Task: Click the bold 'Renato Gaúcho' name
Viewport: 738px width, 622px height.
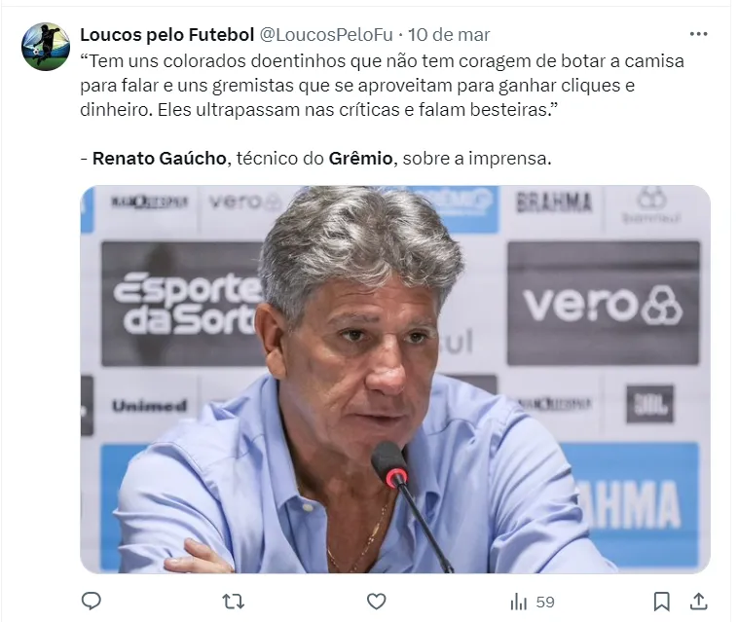Action: 159,158
